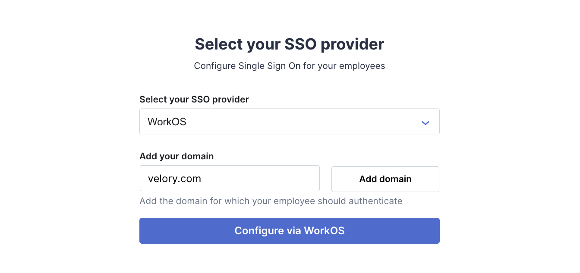The width and height of the screenshot is (580, 273).
Task: Start SSO setup with Configure via WorkOS
Action: coord(289,231)
